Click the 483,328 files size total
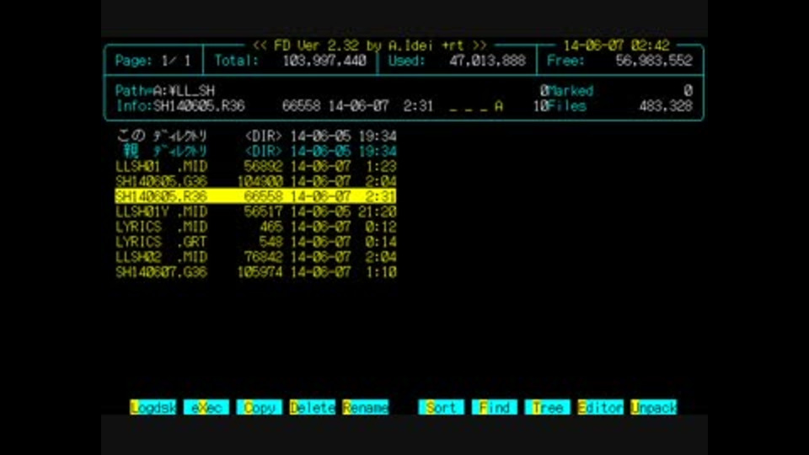This screenshot has height=455, width=809. 666,106
